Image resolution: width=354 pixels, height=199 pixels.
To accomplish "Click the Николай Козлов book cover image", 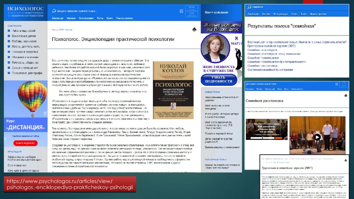I will coord(173,90).
